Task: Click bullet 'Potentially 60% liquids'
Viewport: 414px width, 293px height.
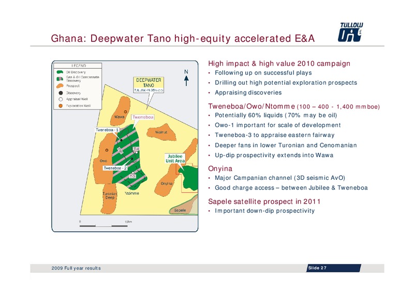Action: 276,115
